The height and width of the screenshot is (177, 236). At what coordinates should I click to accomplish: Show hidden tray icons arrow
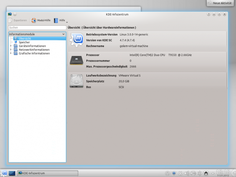point(213,174)
